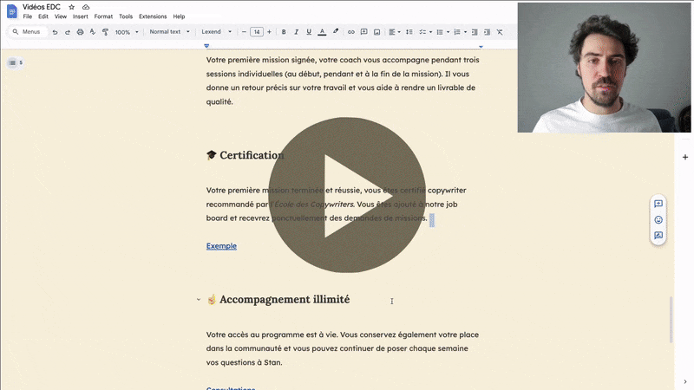The image size is (694, 390).
Task: Open the Insert menu
Action: (x=81, y=16)
